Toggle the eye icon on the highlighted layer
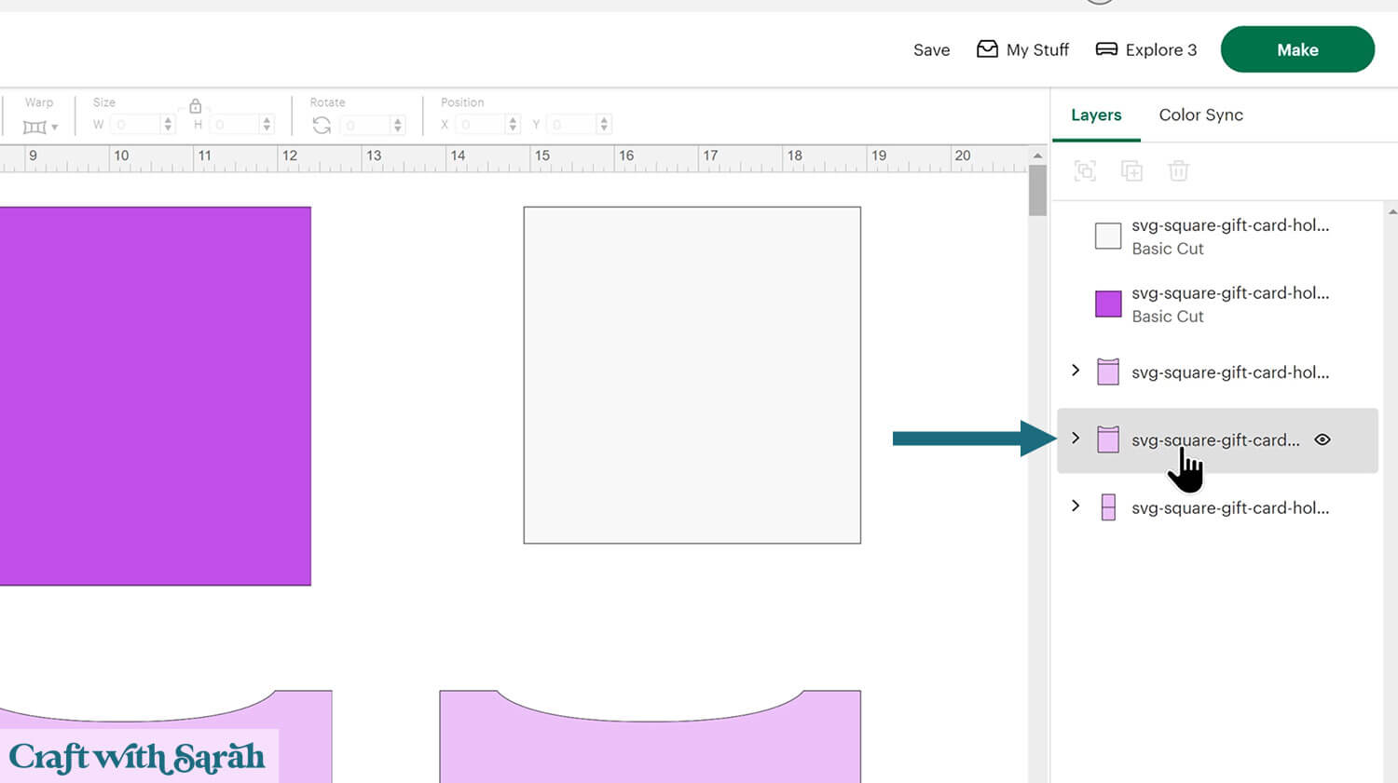 pyautogui.click(x=1322, y=439)
